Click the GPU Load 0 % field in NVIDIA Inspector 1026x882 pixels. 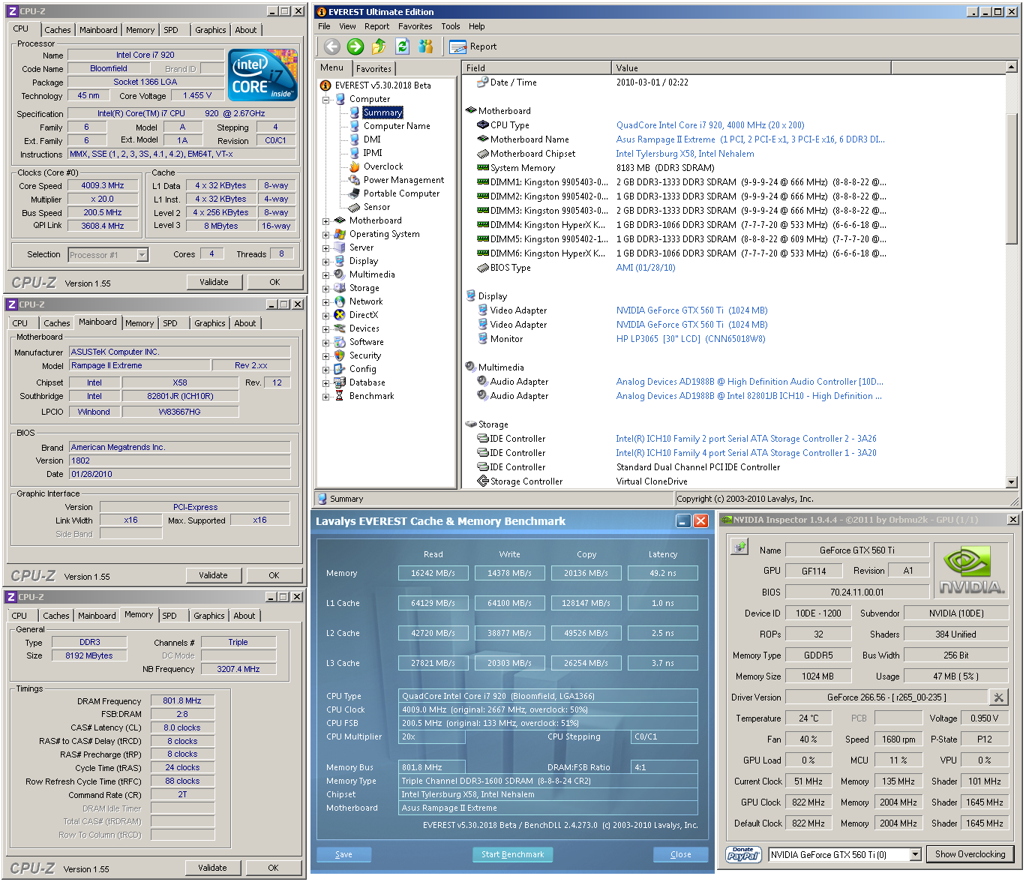tap(808, 760)
